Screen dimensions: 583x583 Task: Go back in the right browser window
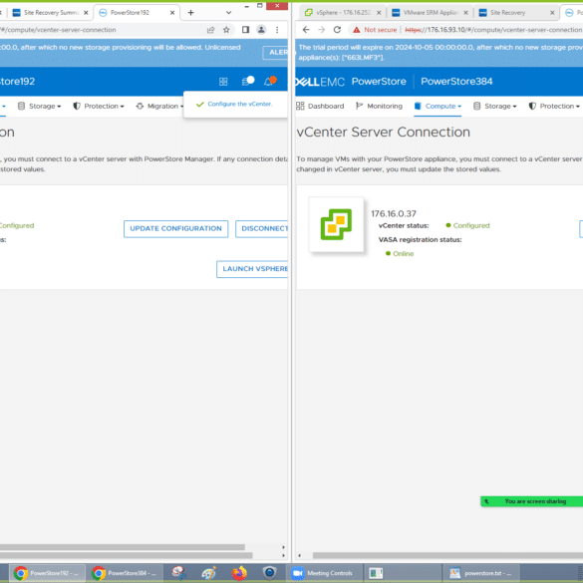[x=306, y=30]
